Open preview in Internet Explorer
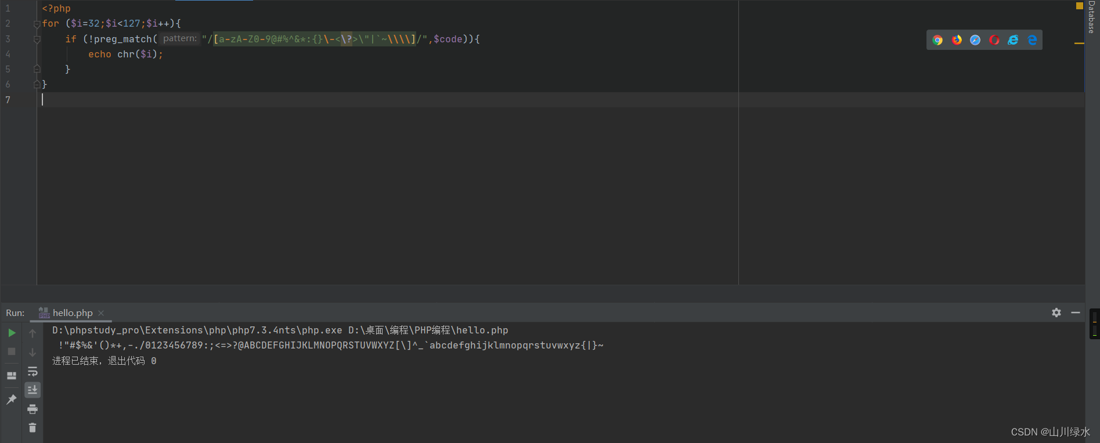The image size is (1100, 443). click(x=1013, y=40)
